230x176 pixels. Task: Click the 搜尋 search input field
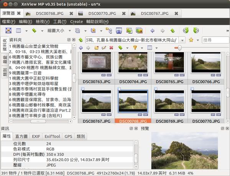click(216, 40)
